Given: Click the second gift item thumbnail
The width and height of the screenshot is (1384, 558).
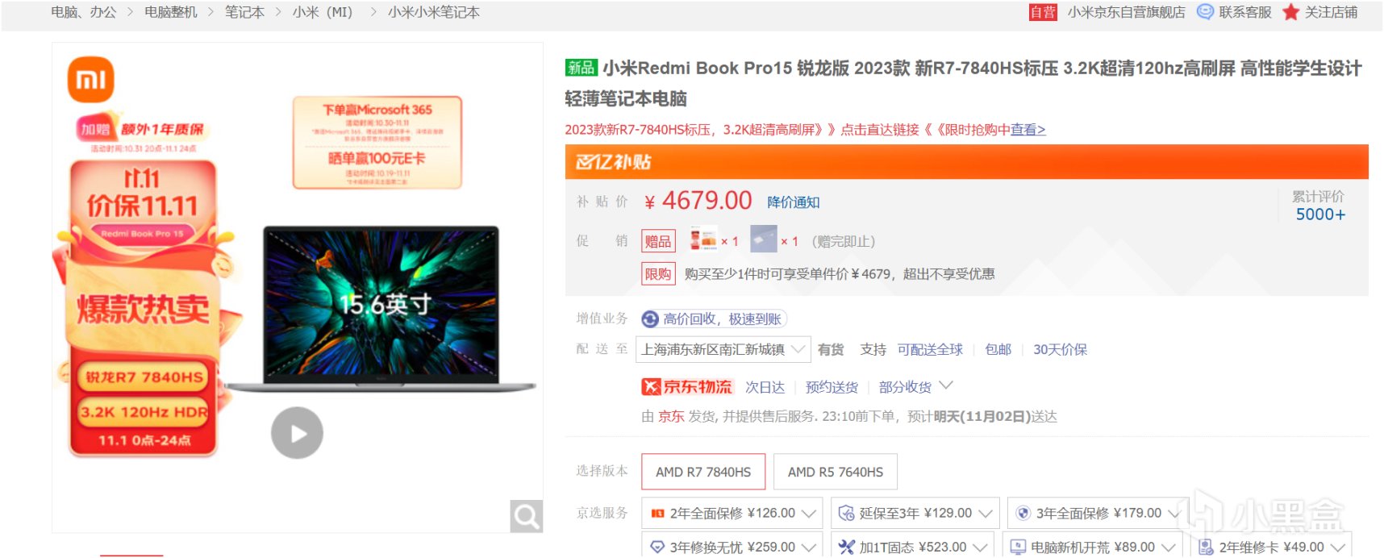Looking at the screenshot, I should [763, 239].
